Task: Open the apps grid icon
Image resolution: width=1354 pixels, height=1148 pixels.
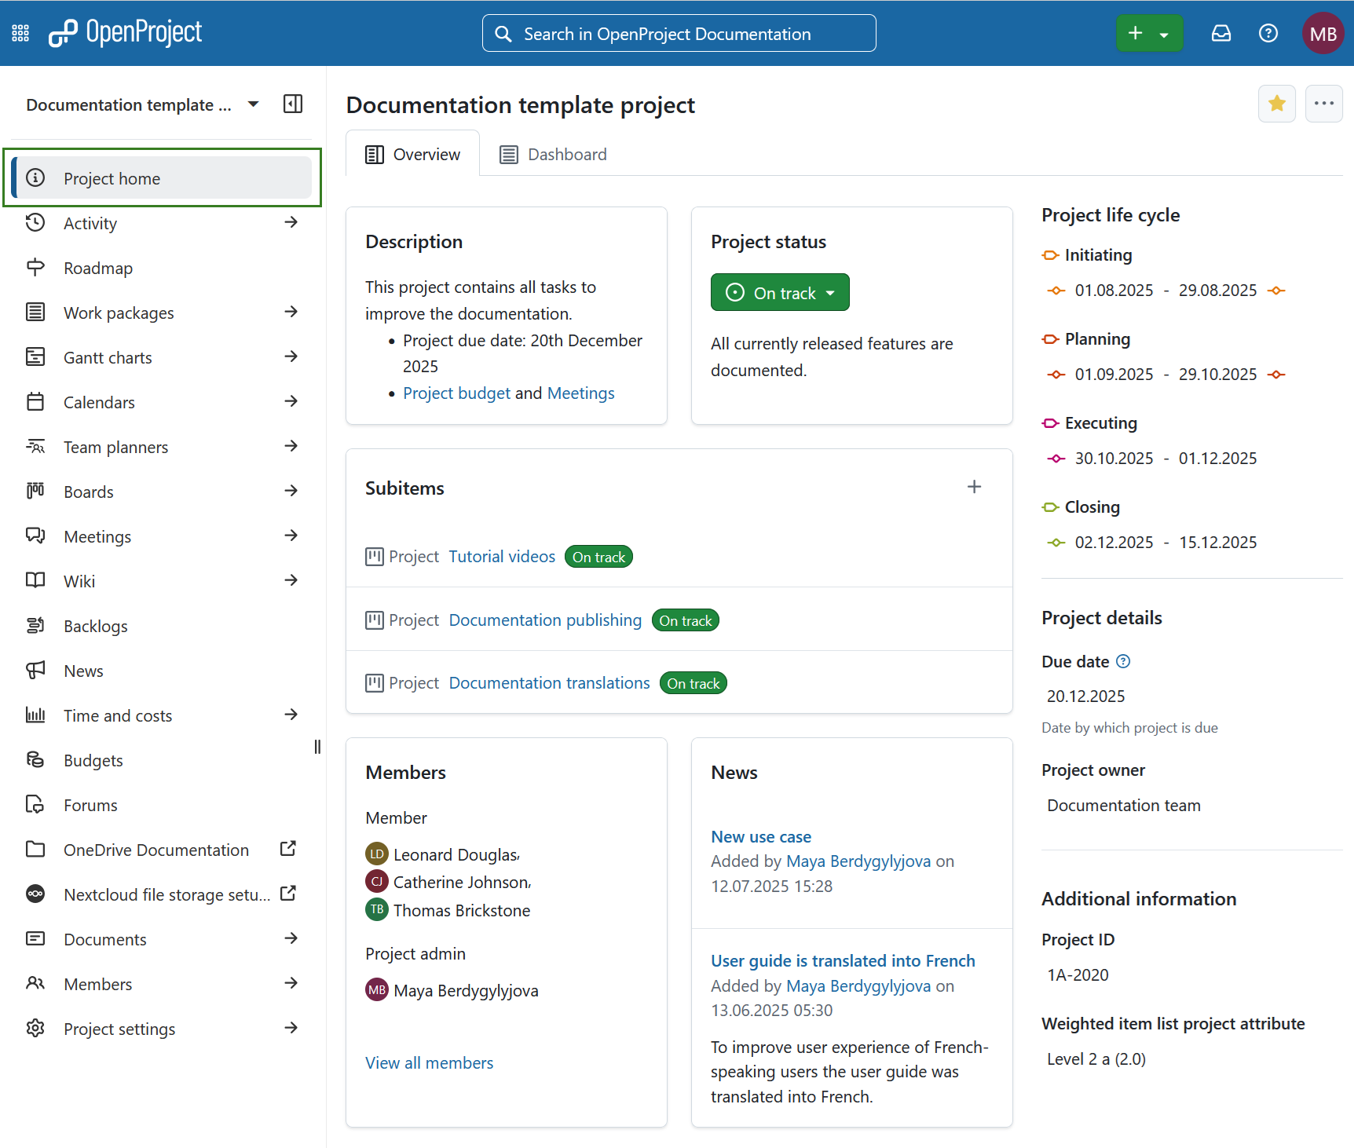Action: 20,32
